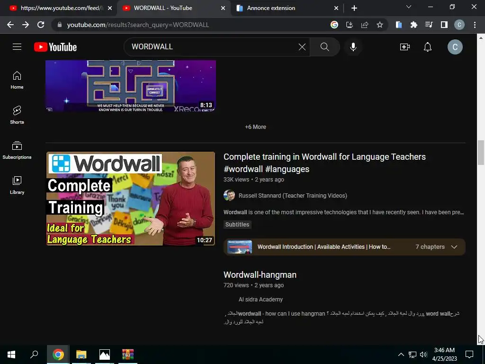Expand the 7 chapters chevron

point(454,247)
